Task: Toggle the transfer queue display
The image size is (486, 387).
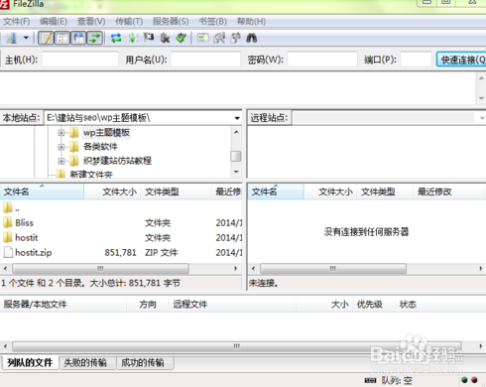Action: (x=94, y=38)
